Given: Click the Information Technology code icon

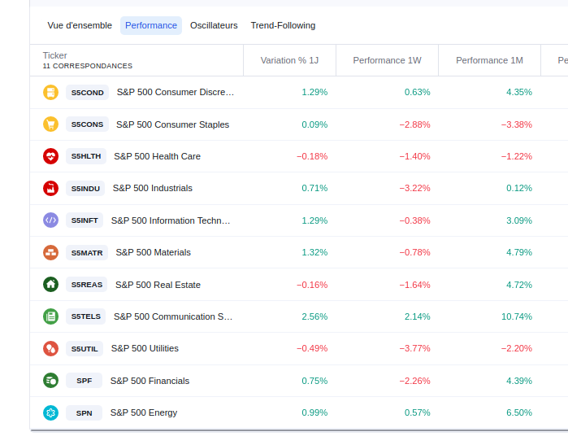Looking at the screenshot, I should [x=51, y=220].
